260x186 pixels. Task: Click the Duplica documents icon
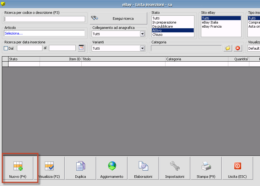pos(81,166)
